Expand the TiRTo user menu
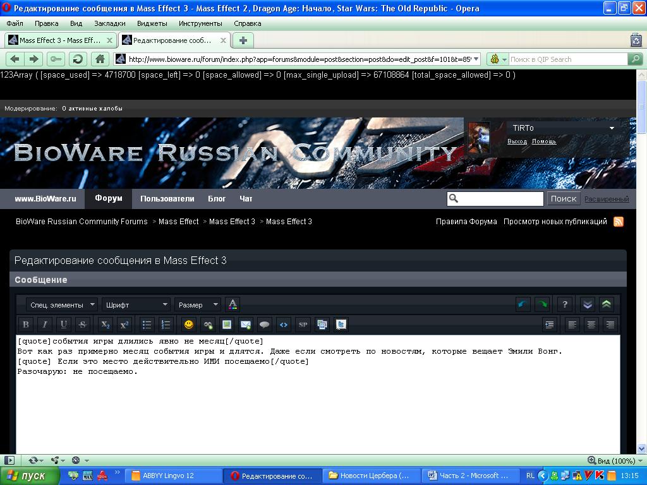 click(x=612, y=128)
